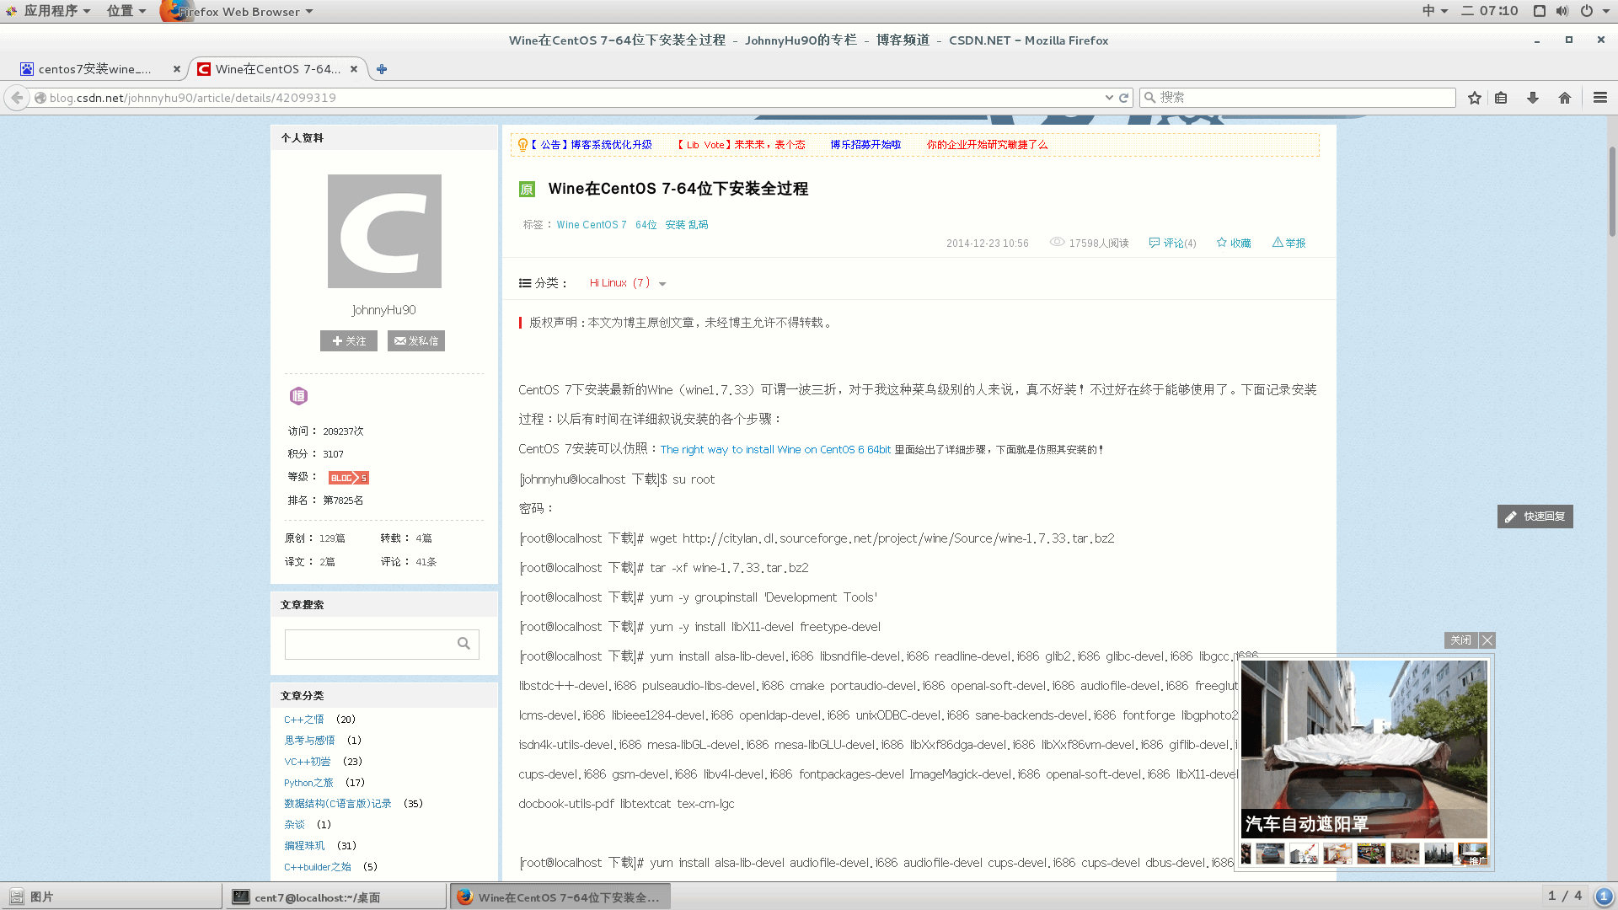Click the workspace switcher 1 / 4

coord(1565,896)
